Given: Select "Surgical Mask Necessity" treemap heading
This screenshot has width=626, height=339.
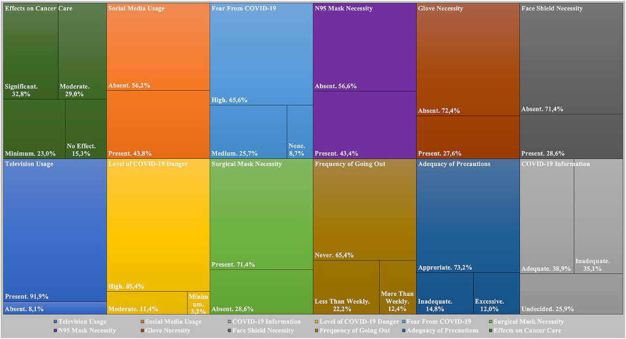Looking at the screenshot, I should (247, 164).
